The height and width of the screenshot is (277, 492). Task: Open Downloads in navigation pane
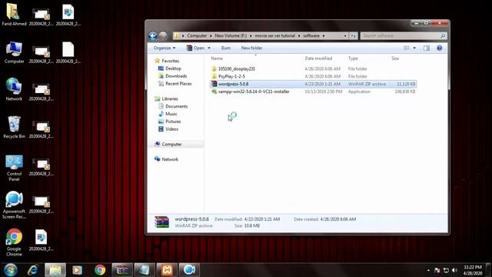pos(176,76)
